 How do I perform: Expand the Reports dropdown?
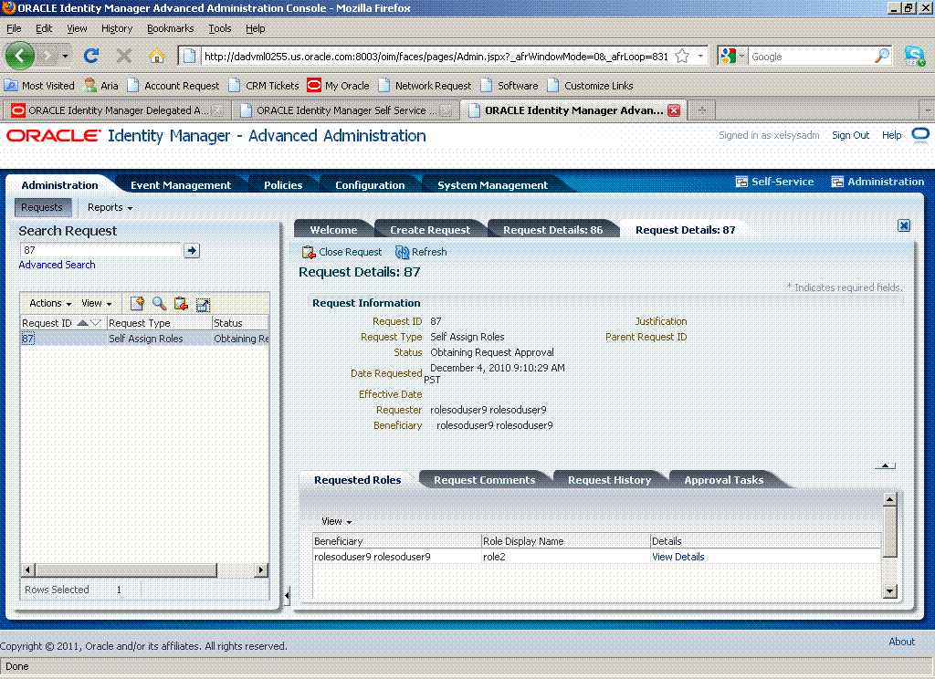pos(109,207)
